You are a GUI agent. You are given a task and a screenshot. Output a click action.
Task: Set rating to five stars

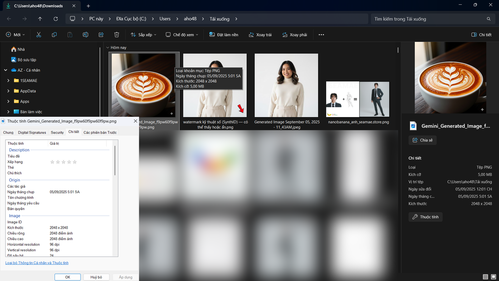pos(75,162)
